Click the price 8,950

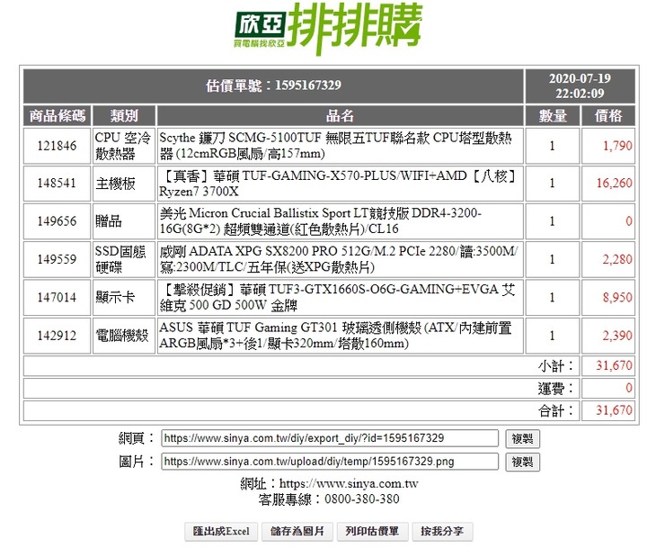(617, 297)
